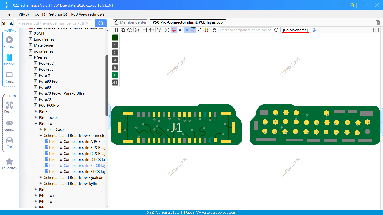Toggle PCB layer 3 visibility
Viewport: 383px width, 215px height.
(x=115, y=52)
